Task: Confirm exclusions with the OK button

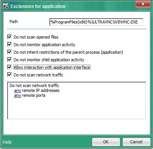Action: click(106, 142)
